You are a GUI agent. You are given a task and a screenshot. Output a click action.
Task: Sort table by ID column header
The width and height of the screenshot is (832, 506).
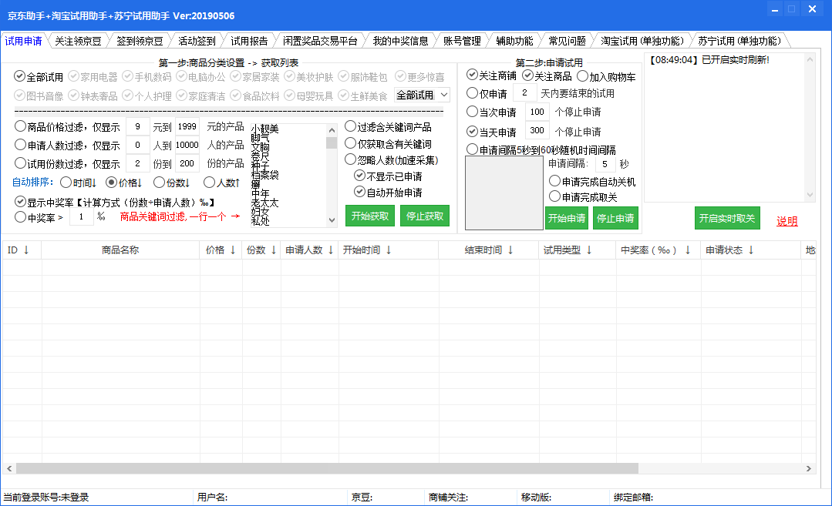[x=22, y=250]
